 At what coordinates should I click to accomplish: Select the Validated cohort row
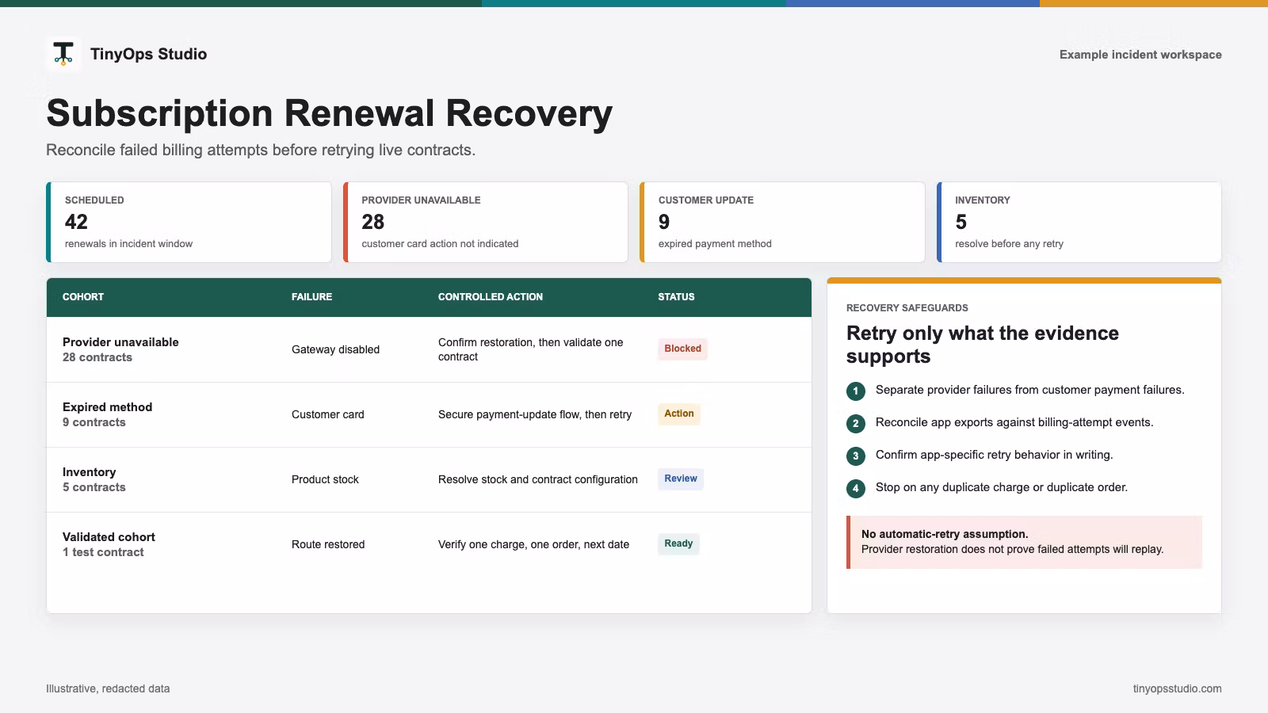(429, 544)
